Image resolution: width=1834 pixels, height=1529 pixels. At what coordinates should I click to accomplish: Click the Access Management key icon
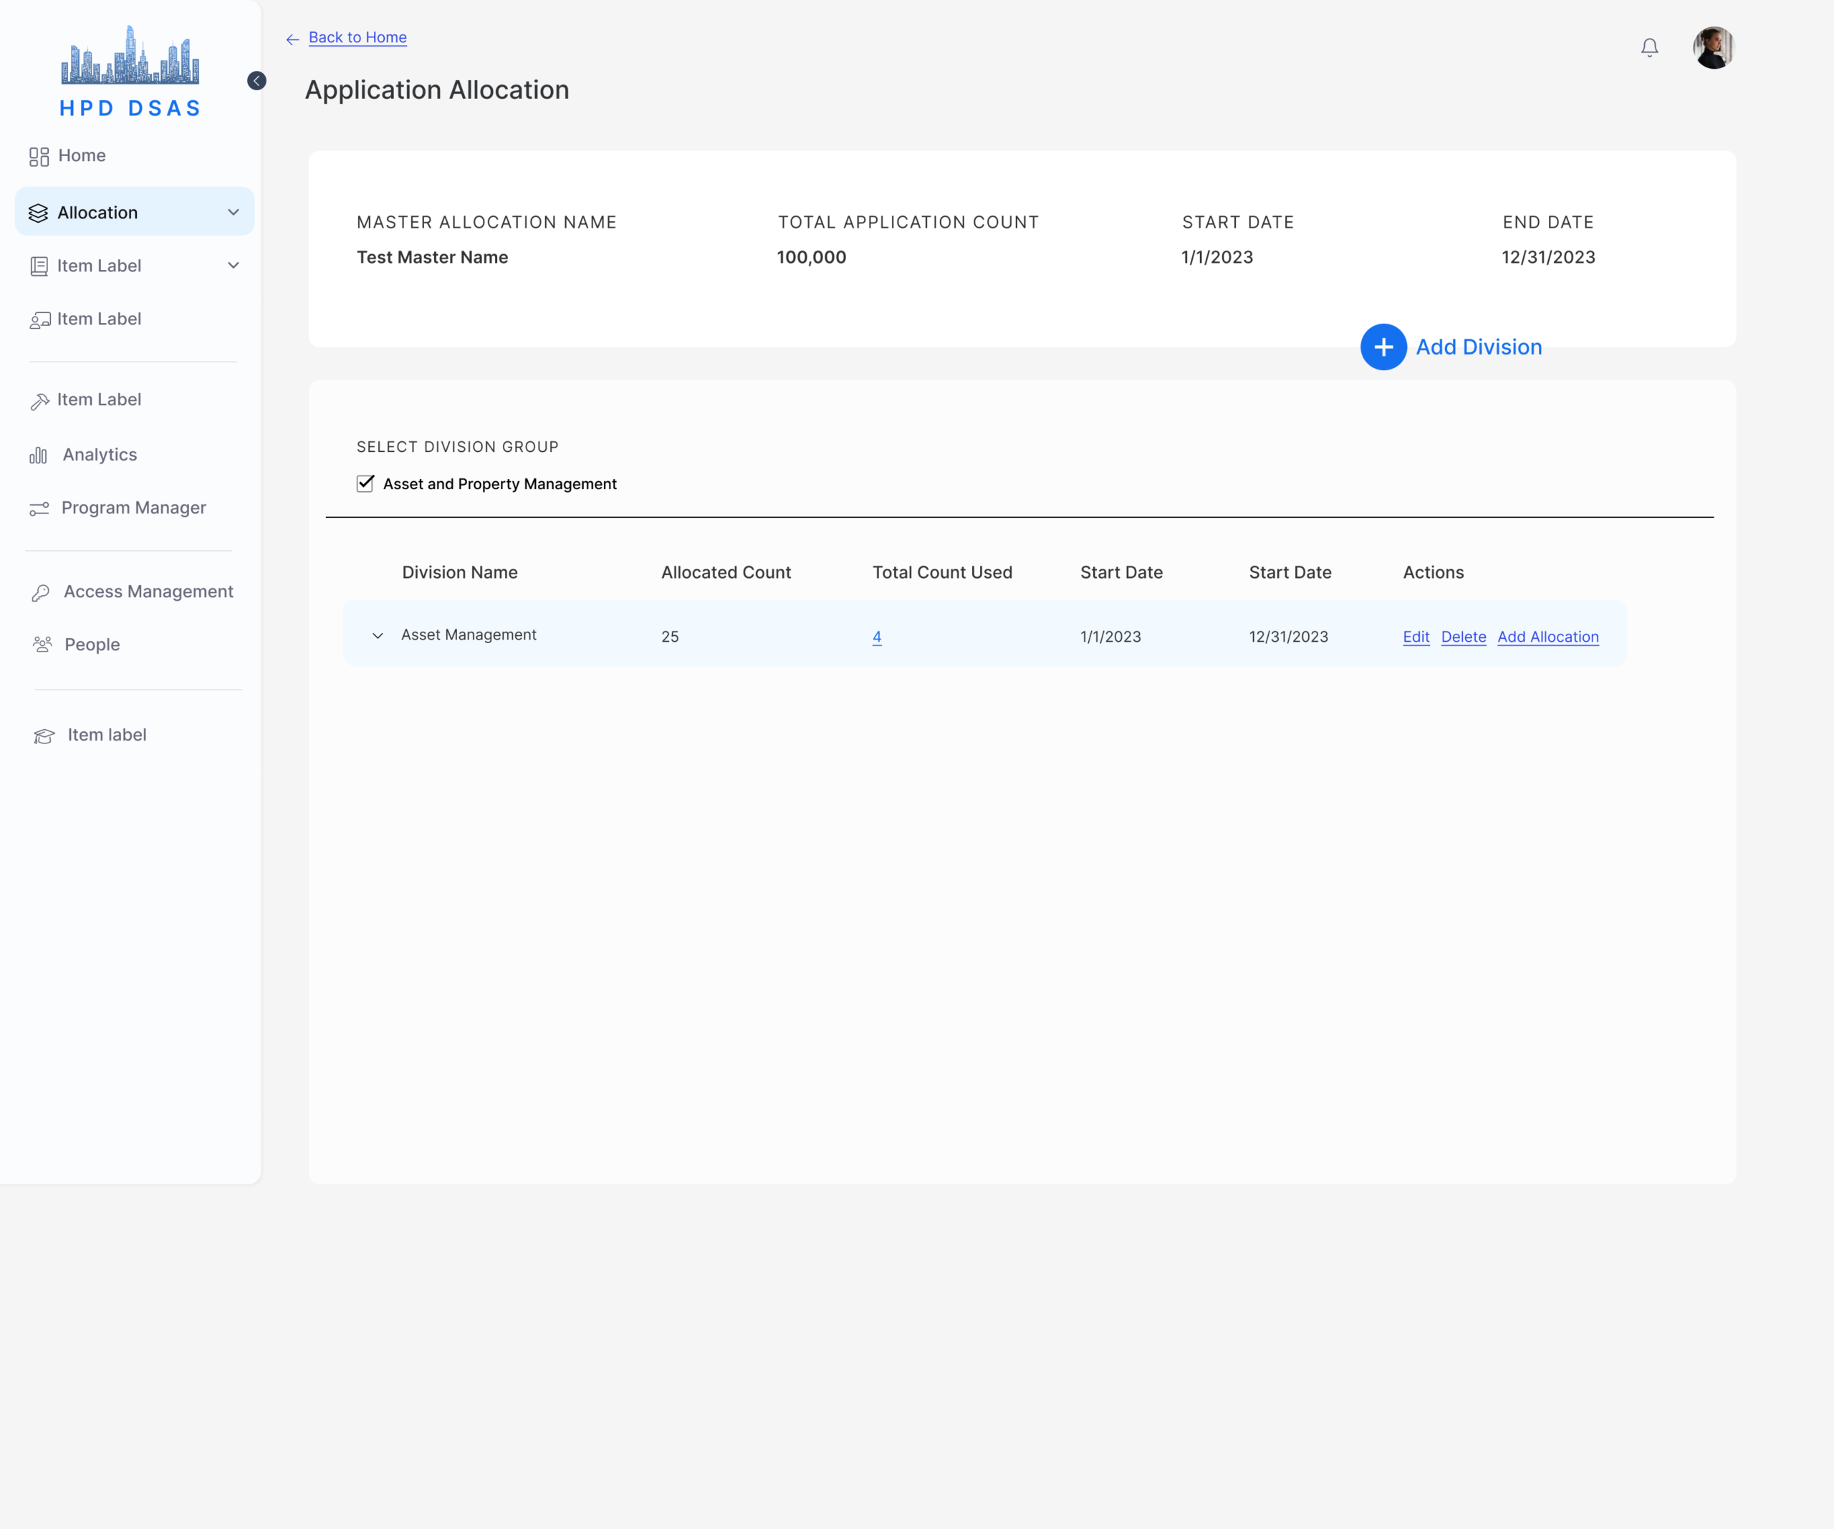tap(40, 593)
